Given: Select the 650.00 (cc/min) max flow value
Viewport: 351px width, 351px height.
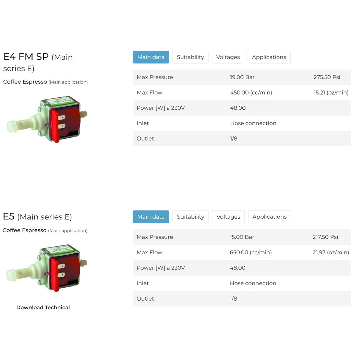Looking at the screenshot, I should click(251, 252).
